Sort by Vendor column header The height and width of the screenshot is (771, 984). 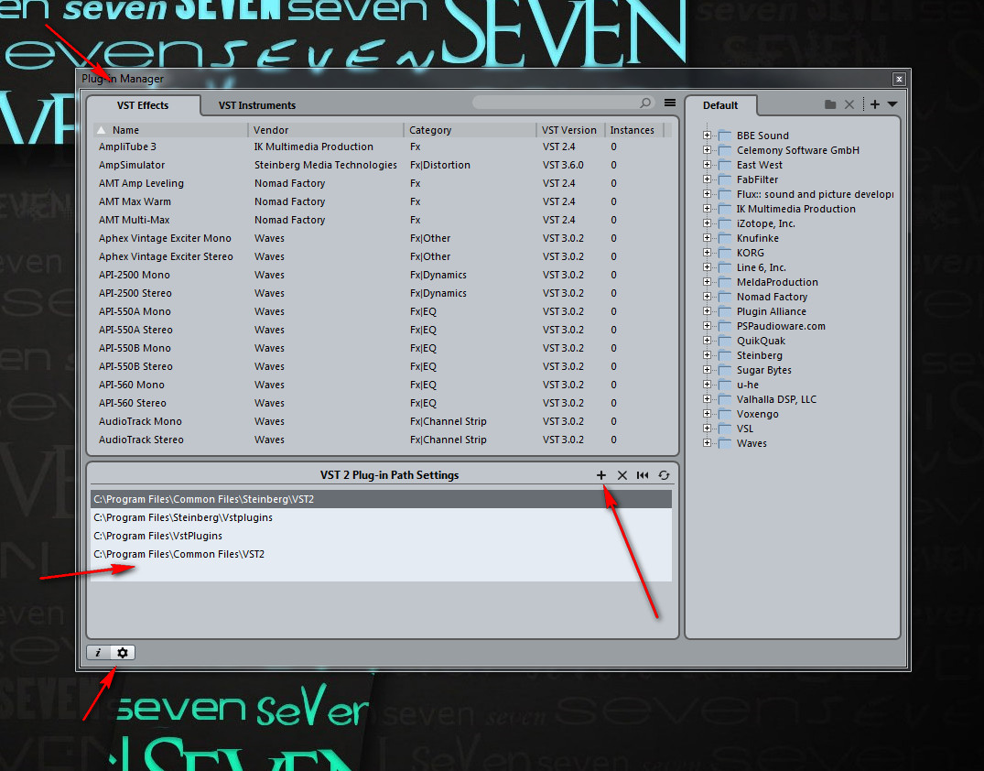pyautogui.click(x=325, y=130)
